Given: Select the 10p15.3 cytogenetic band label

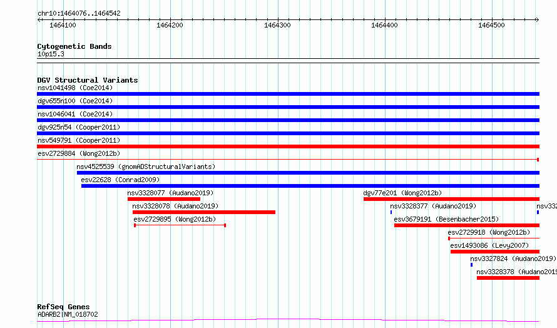Looking at the screenshot, I should [51, 54].
